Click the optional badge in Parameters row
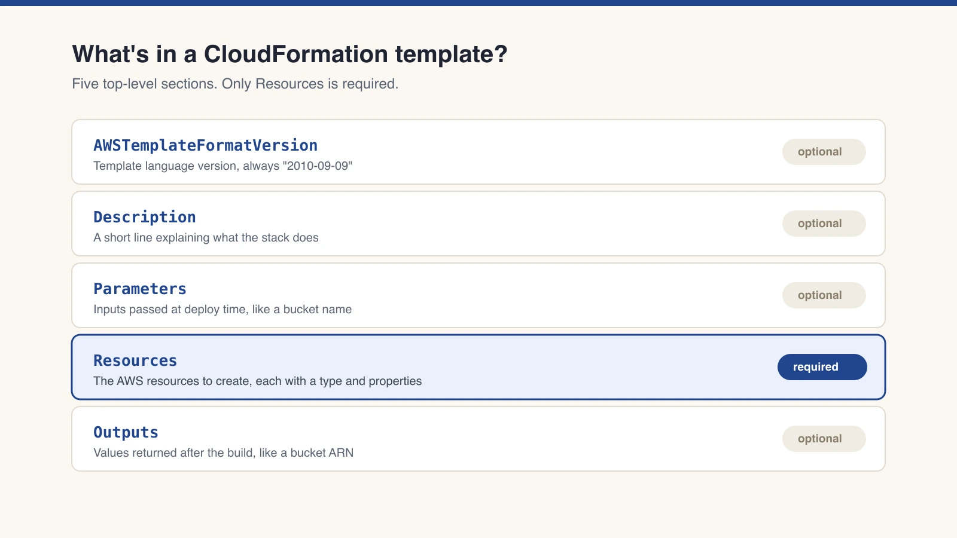957x538 pixels. (824, 295)
